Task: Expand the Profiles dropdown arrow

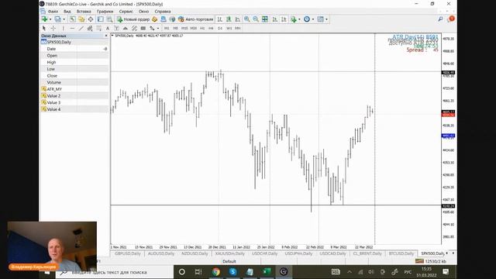Action: coord(64,19)
